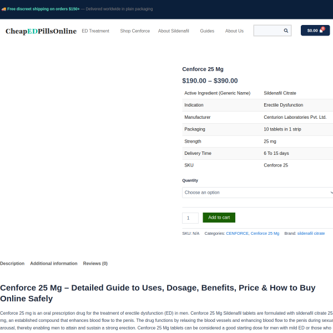Viewport: 333px width, 333px height.
Task: Open the ED Treatment menu
Action: 95,31
